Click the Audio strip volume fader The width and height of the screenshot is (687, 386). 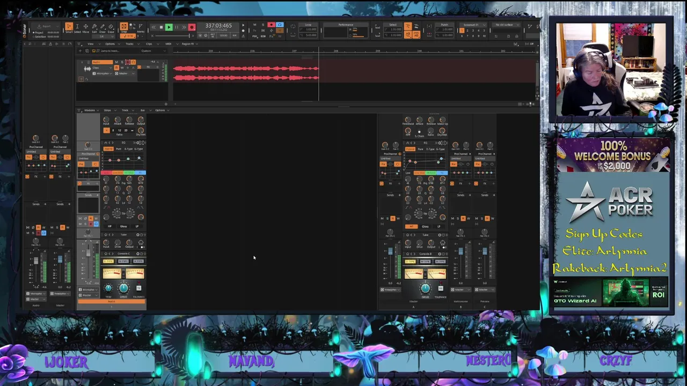[x=88, y=253]
